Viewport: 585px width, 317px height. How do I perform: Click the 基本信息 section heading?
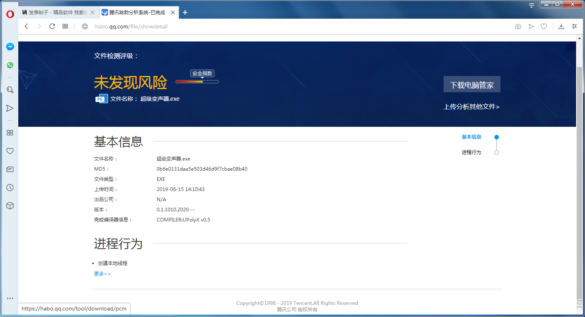point(118,141)
